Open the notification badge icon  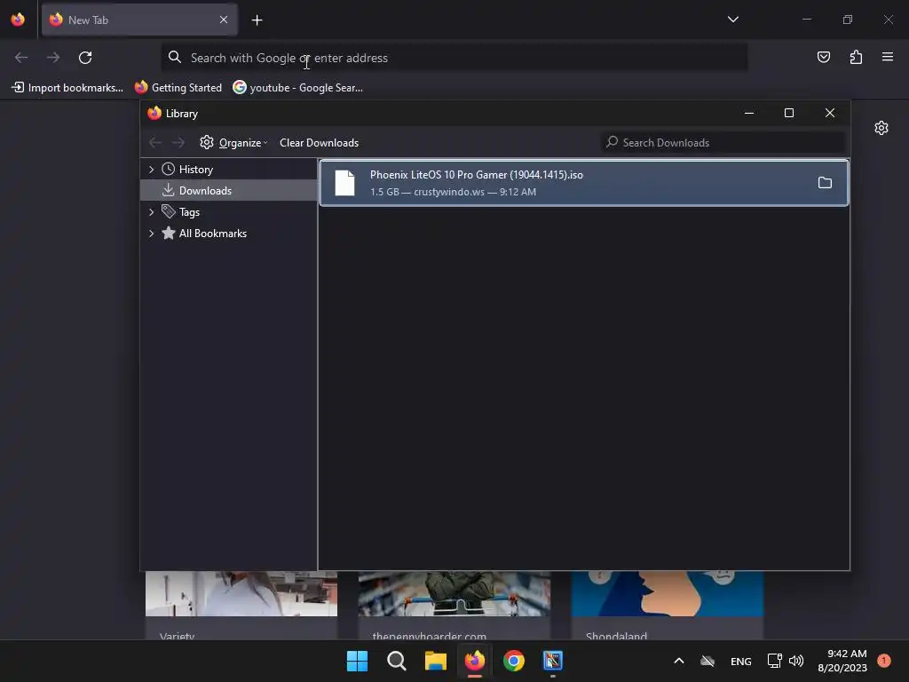(x=884, y=661)
